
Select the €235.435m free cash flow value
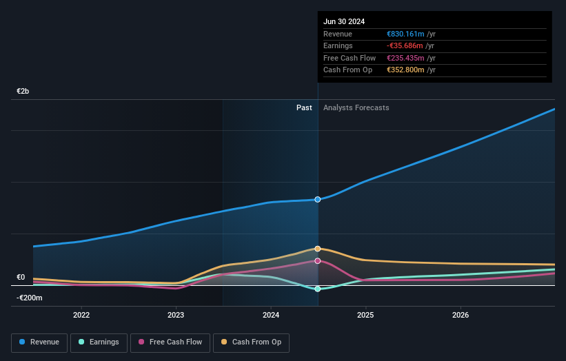pos(405,59)
